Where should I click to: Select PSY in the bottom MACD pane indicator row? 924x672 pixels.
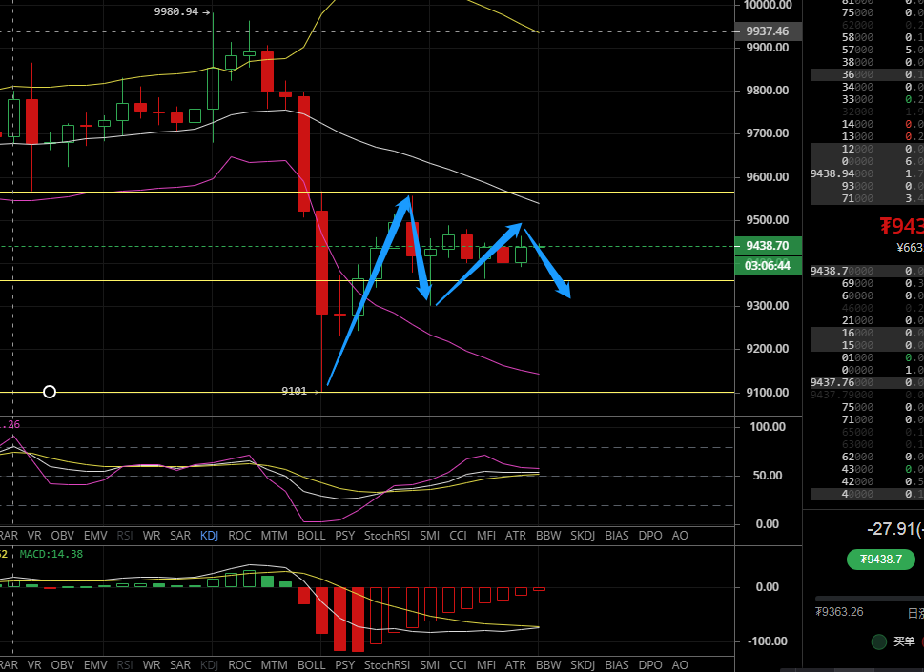pyautogui.click(x=345, y=665)
